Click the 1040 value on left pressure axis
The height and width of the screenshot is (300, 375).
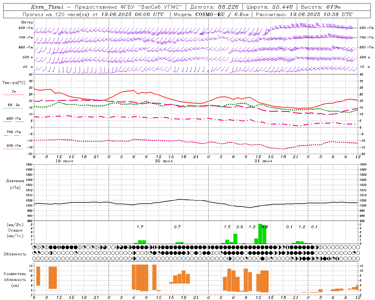(30, 164)
